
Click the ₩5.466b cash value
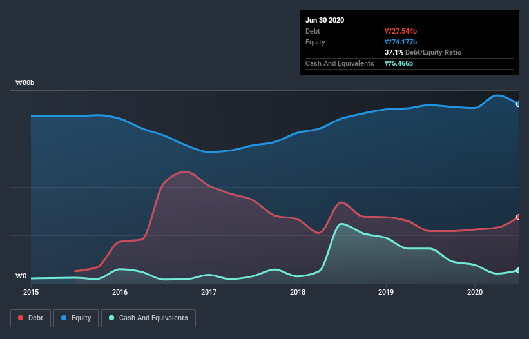tap(399, 63)
